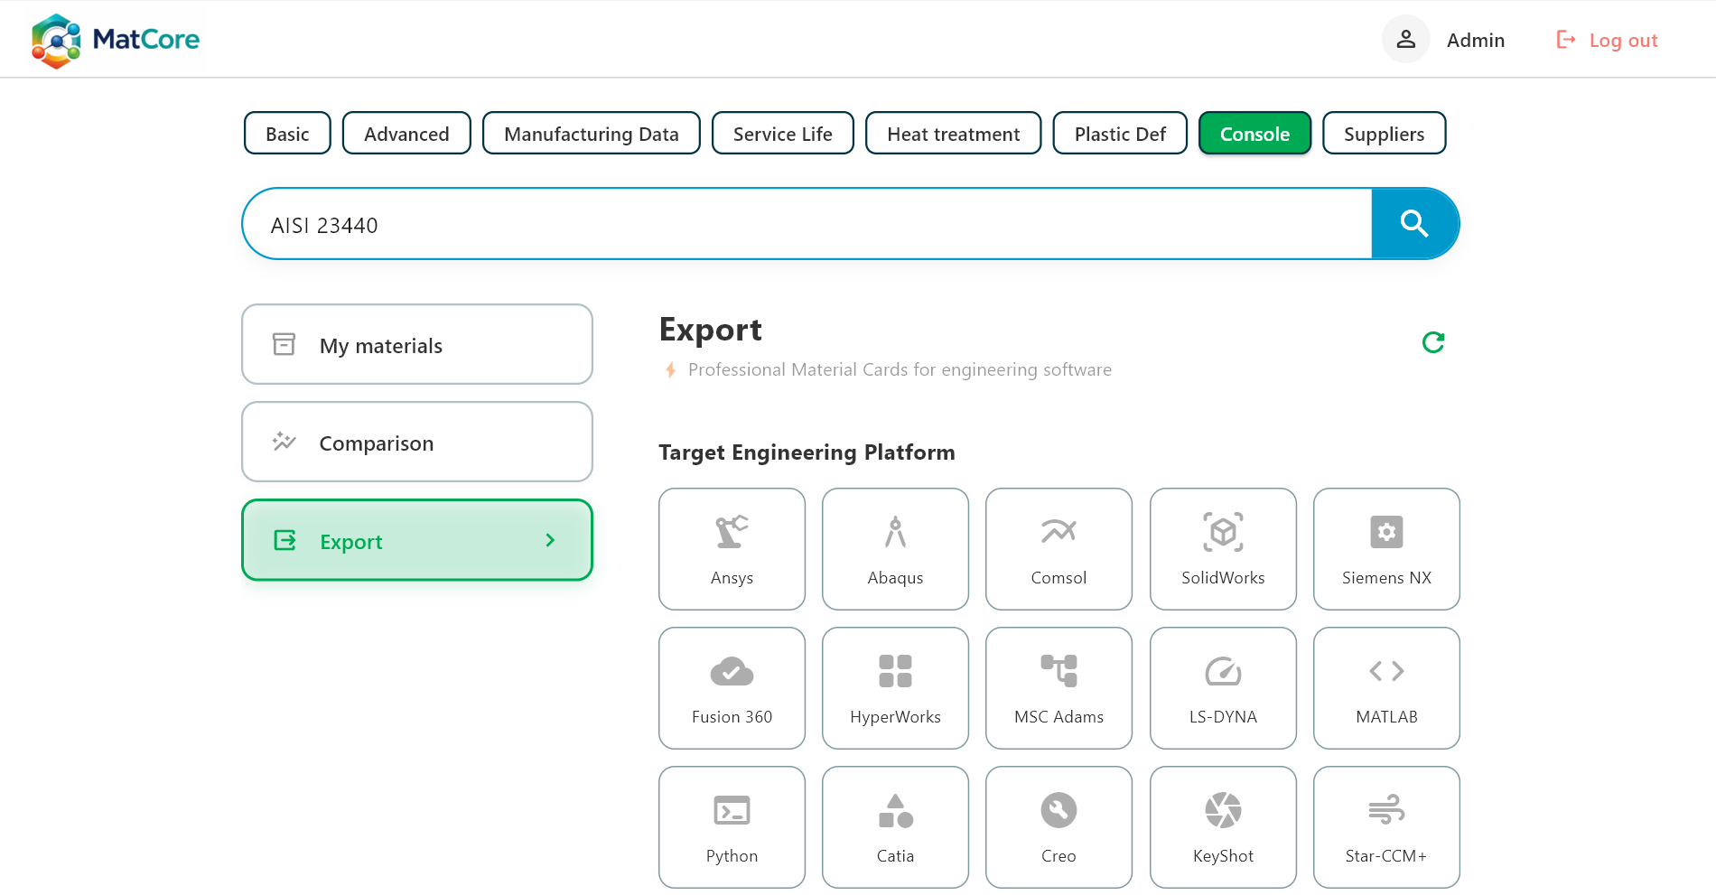Click the Admin username label
Viewport: 1716px width, 895px height.
point(1476,40)
